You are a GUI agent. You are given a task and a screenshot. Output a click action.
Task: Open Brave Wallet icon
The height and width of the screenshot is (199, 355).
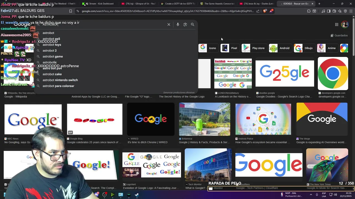pos(334,11)
